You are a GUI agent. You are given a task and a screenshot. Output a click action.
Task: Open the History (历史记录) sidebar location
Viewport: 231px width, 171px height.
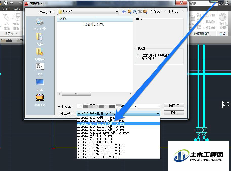click(x=40, y=24)
